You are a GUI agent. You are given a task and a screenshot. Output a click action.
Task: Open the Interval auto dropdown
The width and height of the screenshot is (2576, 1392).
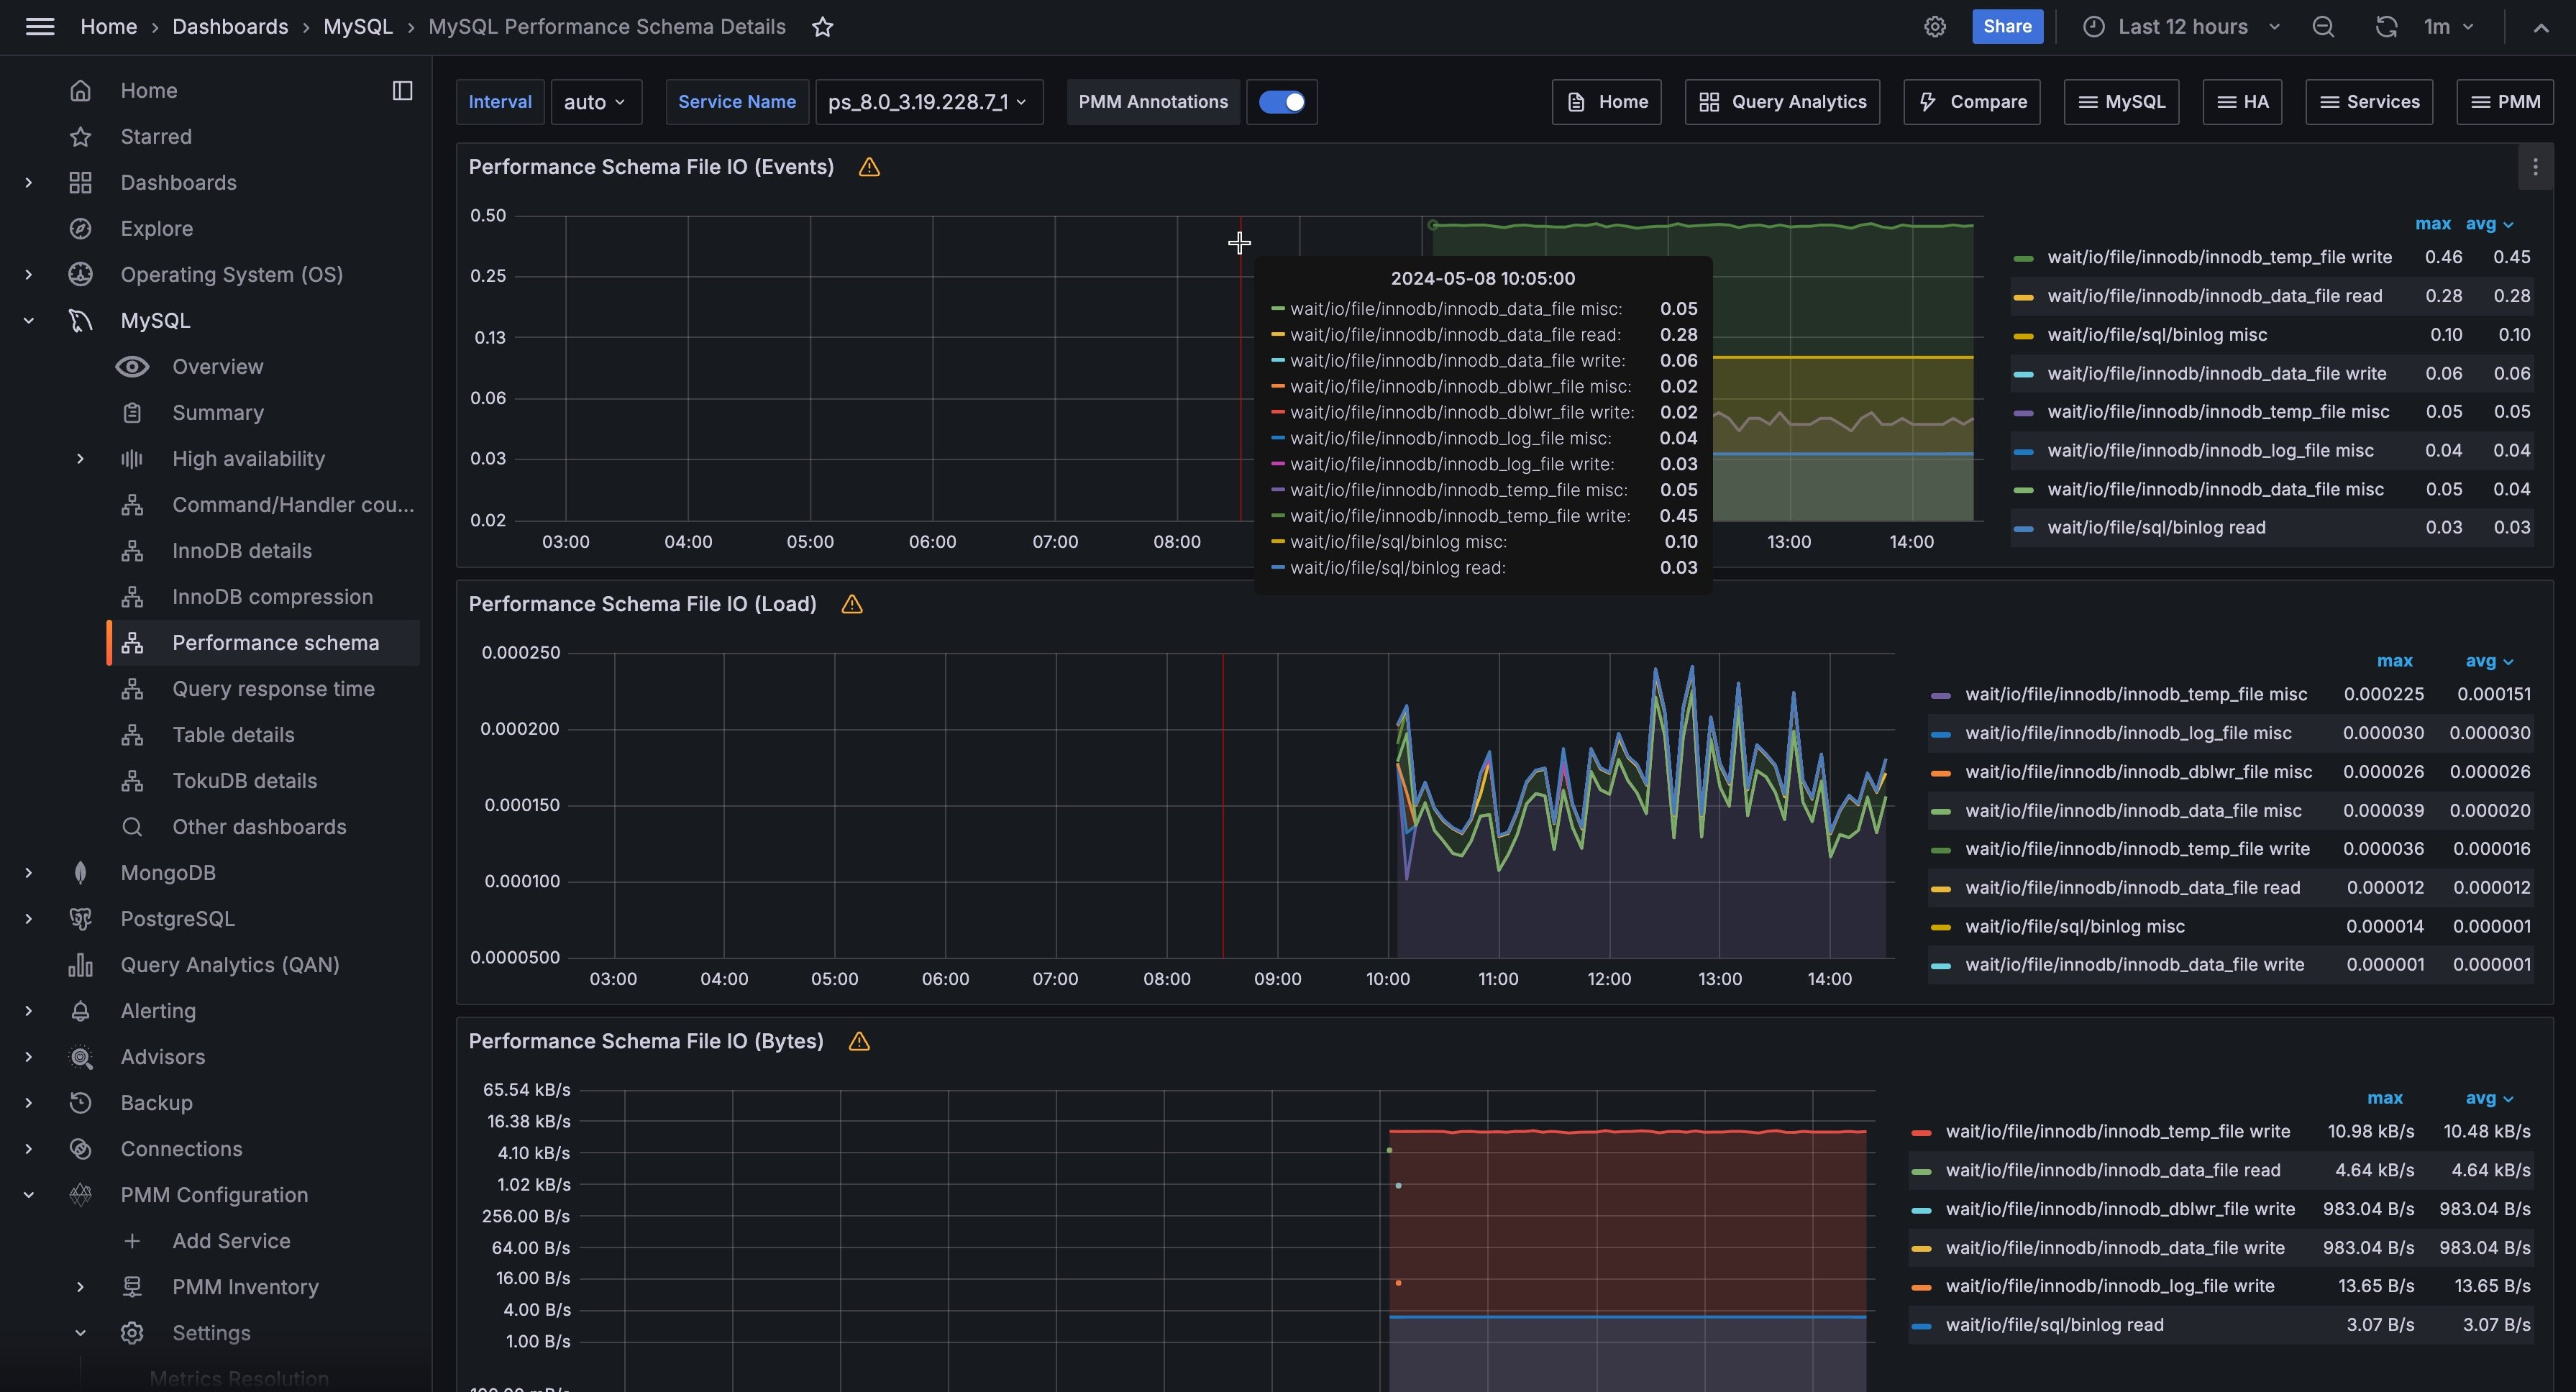point(595,102)
